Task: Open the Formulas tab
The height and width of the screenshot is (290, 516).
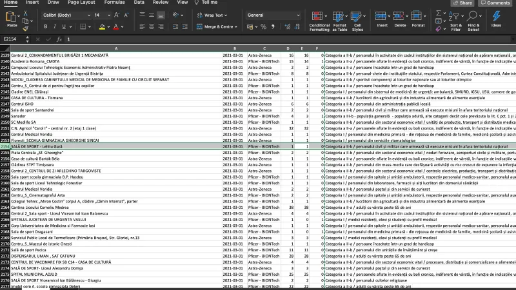Action: pos(115,3)
